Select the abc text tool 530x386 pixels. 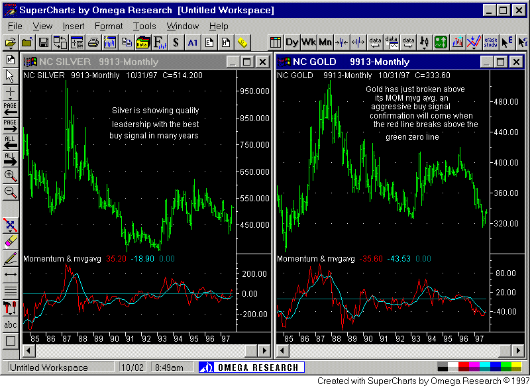click(x=11, y=324)
